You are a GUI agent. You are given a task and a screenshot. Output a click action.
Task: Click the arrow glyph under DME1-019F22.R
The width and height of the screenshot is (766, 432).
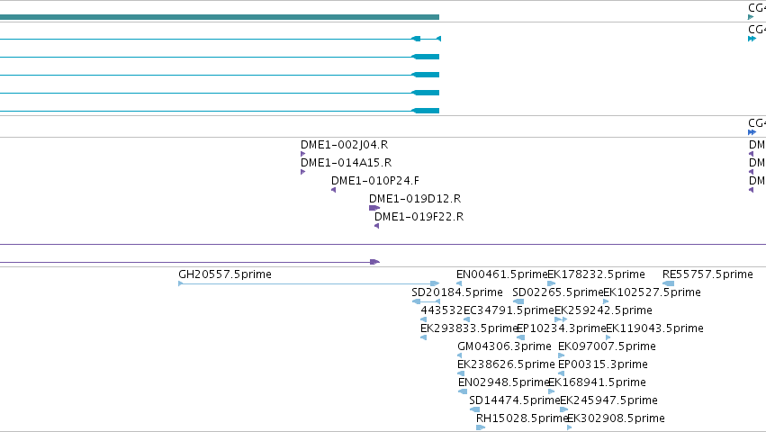click(376, 226)
